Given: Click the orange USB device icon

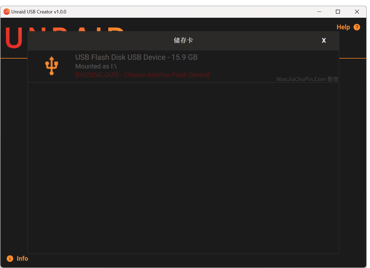Looking at the screenshot, I should pyautogui.click(x=51, y=66).
